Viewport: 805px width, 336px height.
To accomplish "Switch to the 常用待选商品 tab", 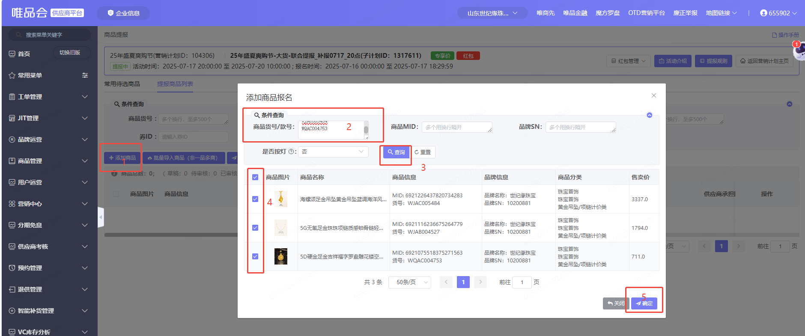I will tap(122, 84).
